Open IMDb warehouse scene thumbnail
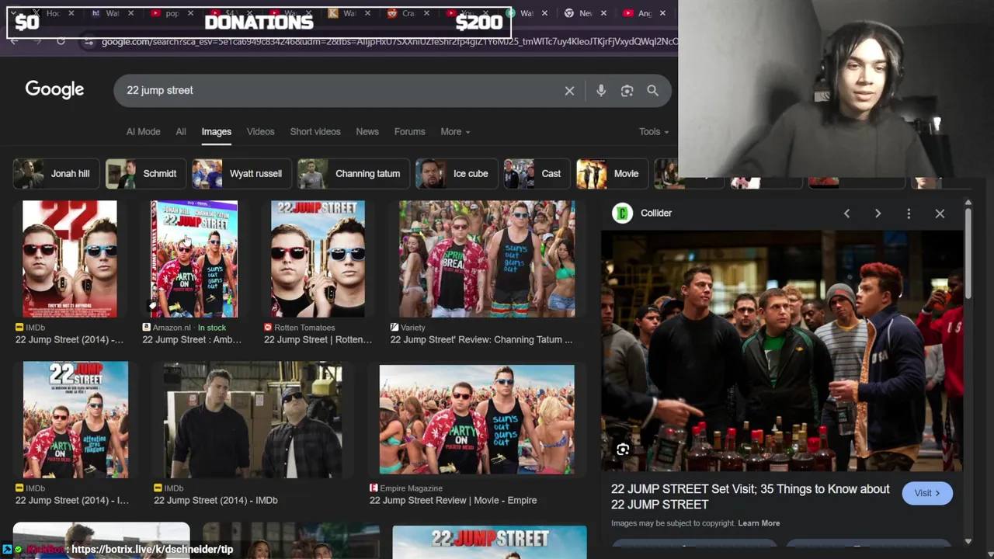Screen dimensions: 994x559 tap(252, 419)
